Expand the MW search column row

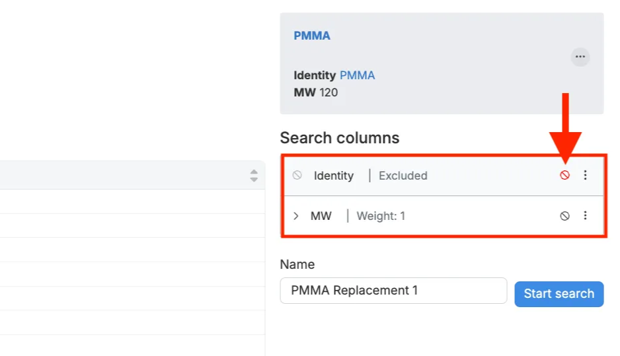click(296, 216)
